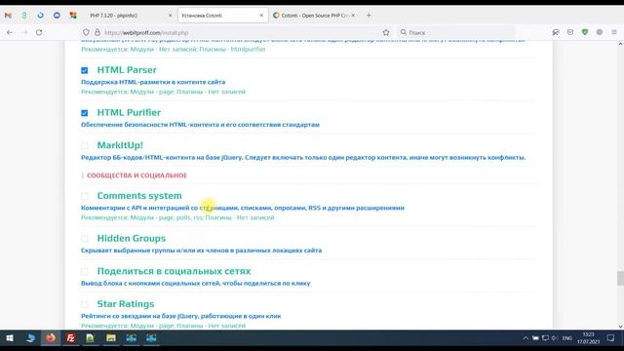Click the Сообщества и социальное section title
624x351 pixels.
(x=136, y=175)
